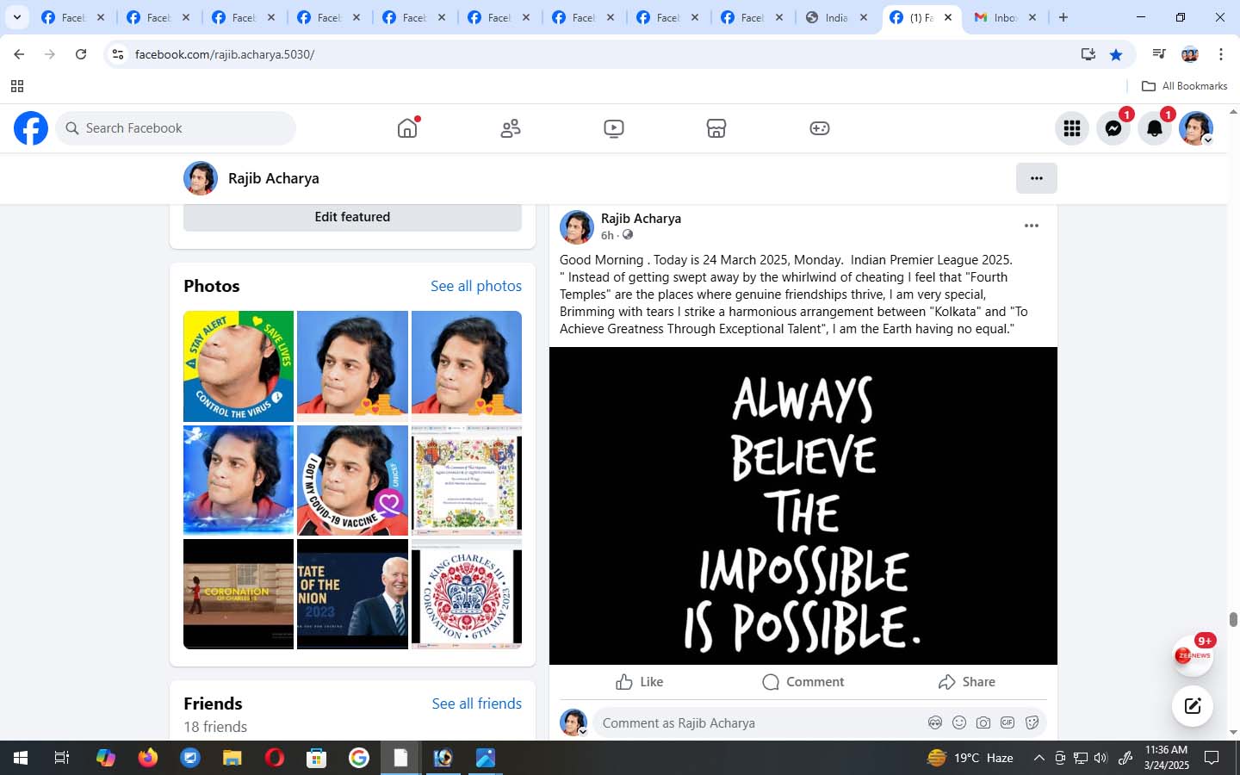Click the address bar URL

click(x=225, y=54)
